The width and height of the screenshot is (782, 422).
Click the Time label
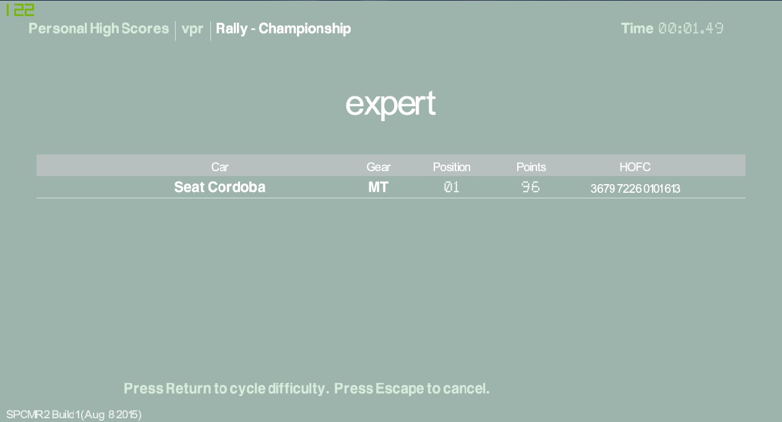click(x=637, y=28)
